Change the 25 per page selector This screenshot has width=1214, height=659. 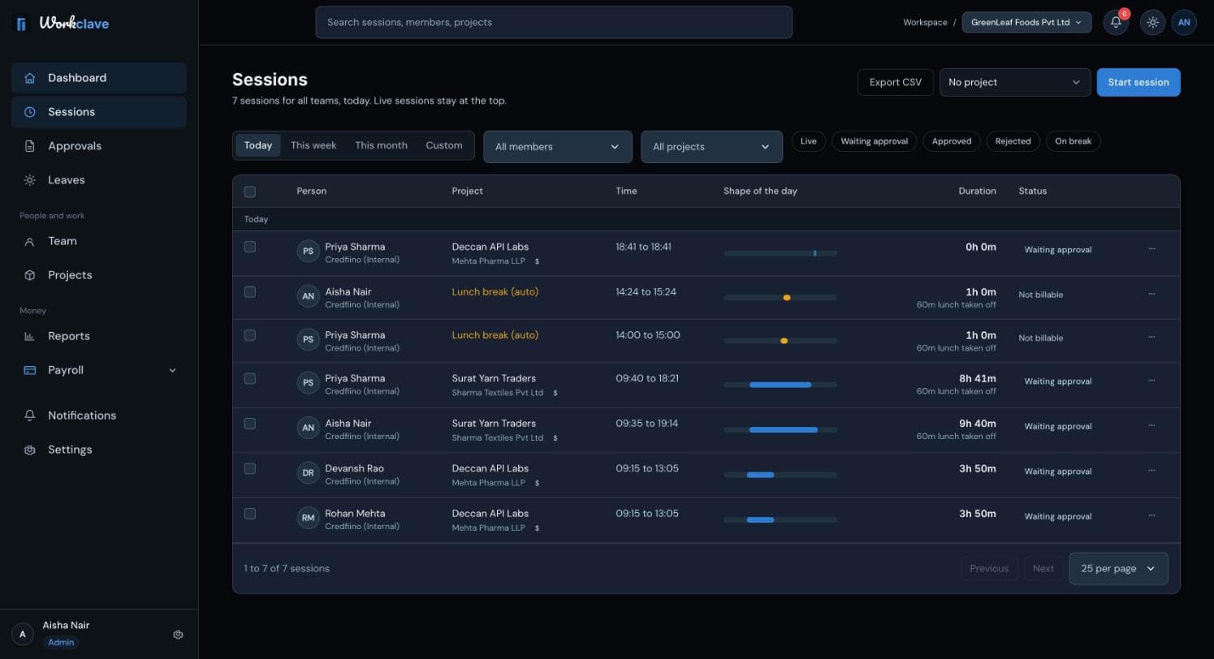tap(1119, 568)
